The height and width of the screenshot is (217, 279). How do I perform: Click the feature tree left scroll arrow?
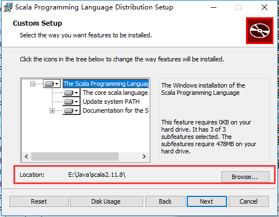(26, 156)
